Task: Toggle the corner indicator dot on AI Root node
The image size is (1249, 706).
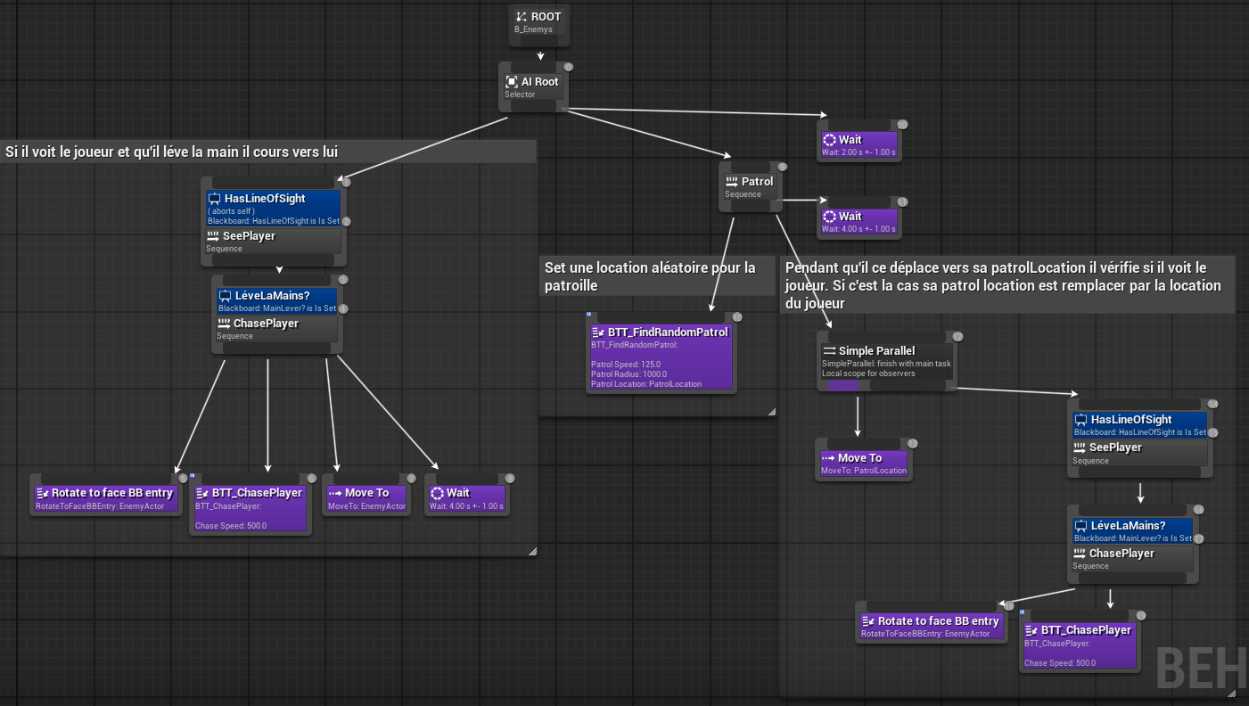Action: click(569, 66)
